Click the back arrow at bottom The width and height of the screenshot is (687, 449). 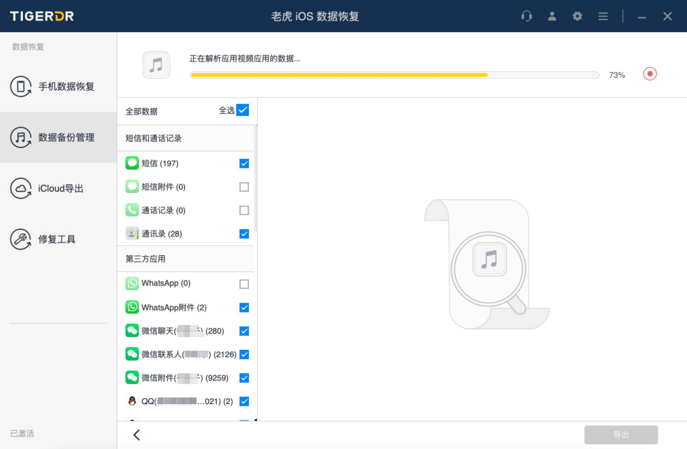coord(136,435)
